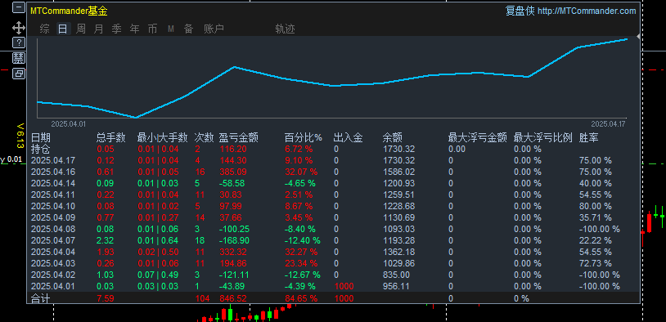
Task: Click the 最大浮亏金额 column header
Action: tap(478, 137)
